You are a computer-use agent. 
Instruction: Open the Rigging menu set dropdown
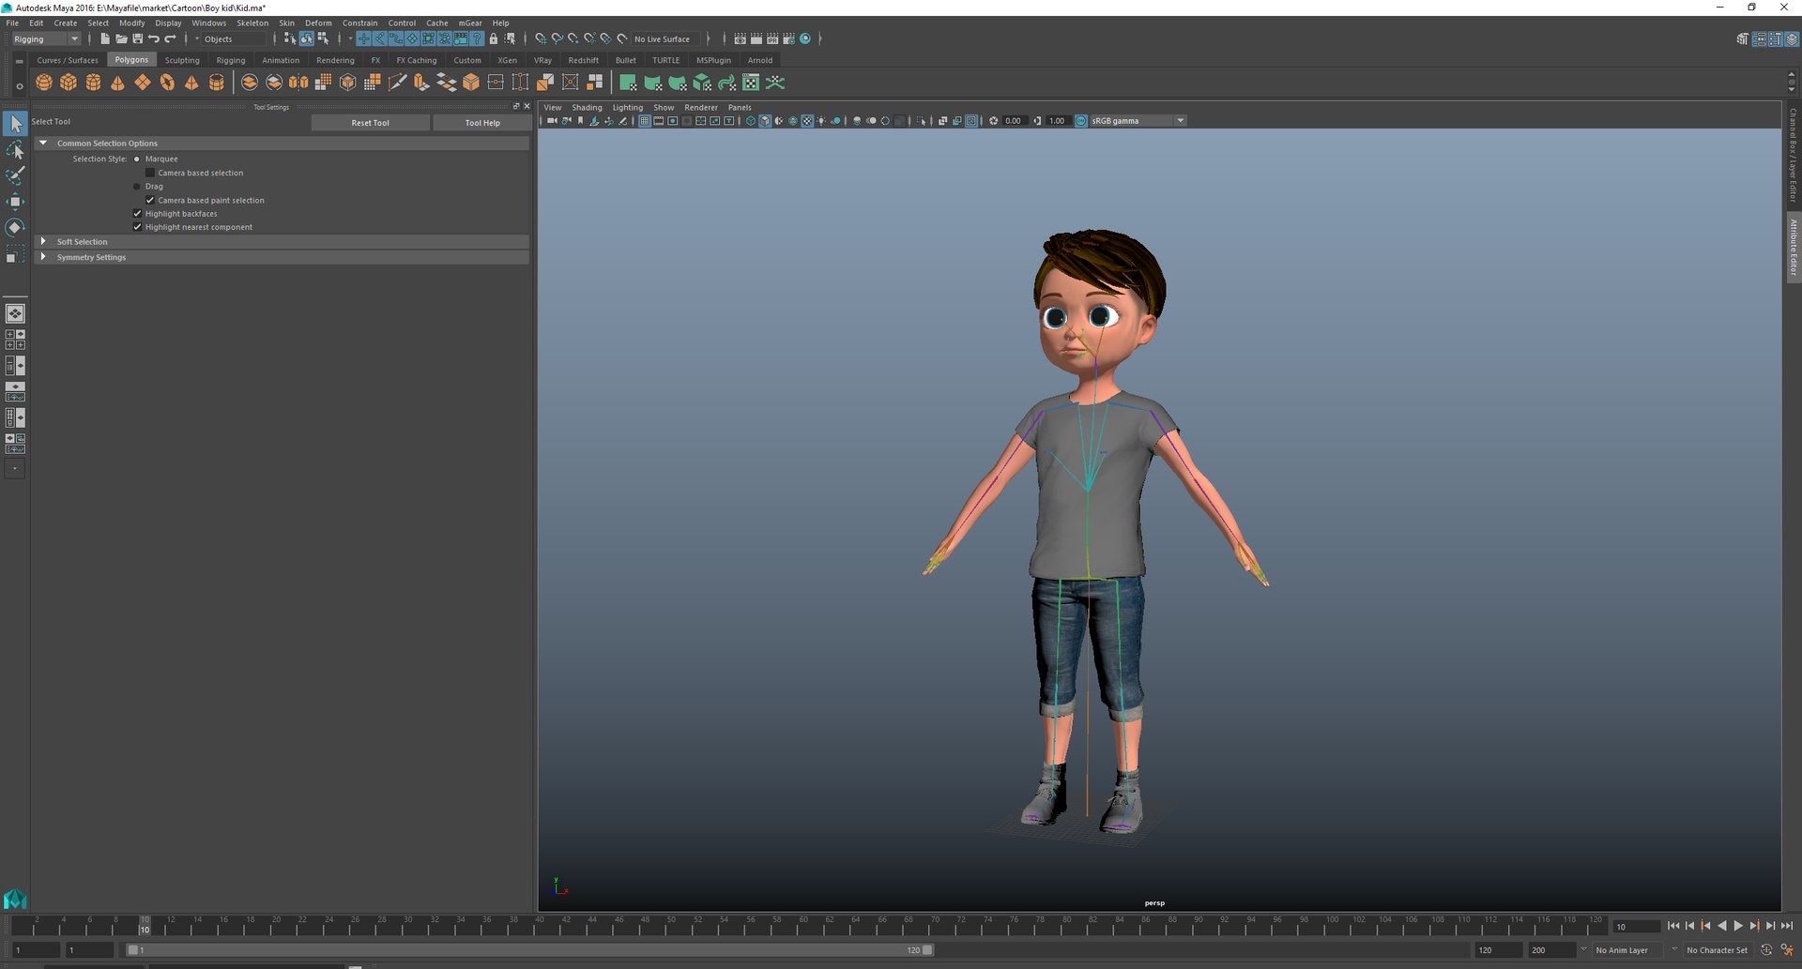tap(46, 39)
